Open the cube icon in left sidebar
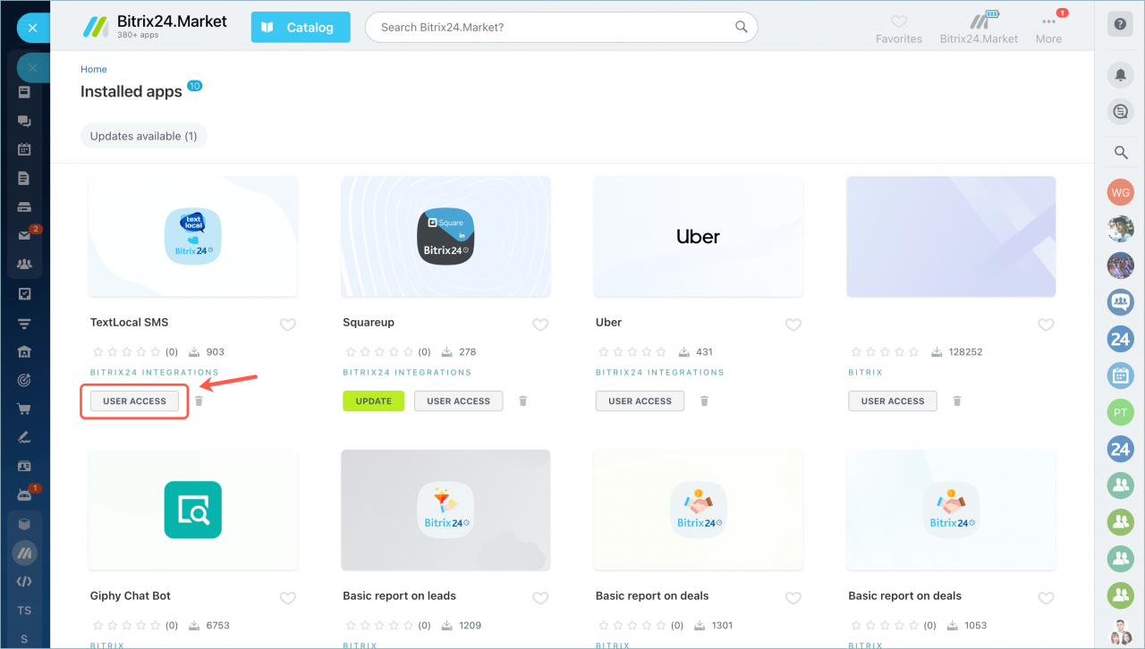Screen dimensions: 1145x649 24,524
